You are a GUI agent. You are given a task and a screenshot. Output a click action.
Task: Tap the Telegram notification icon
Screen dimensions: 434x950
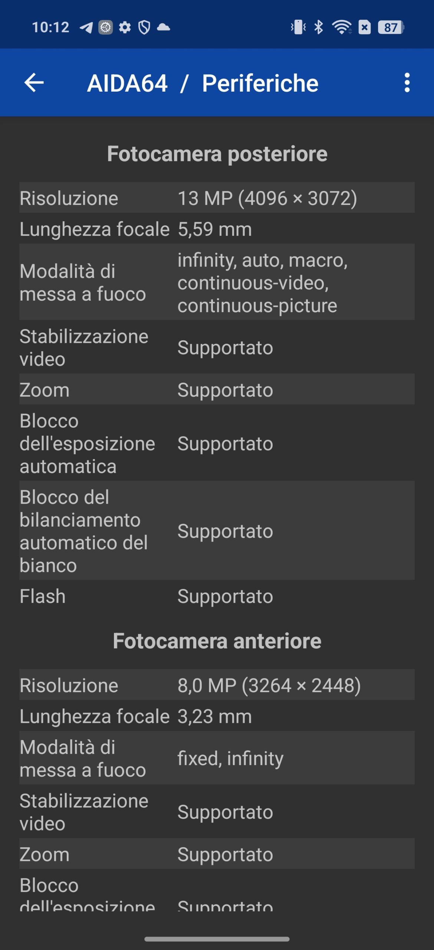coord(86,27)
